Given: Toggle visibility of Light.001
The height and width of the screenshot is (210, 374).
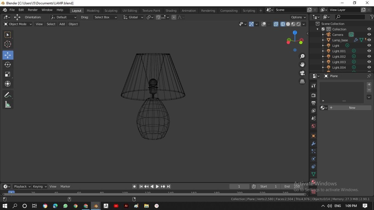Looking at the screenshot, I should 369,51.
